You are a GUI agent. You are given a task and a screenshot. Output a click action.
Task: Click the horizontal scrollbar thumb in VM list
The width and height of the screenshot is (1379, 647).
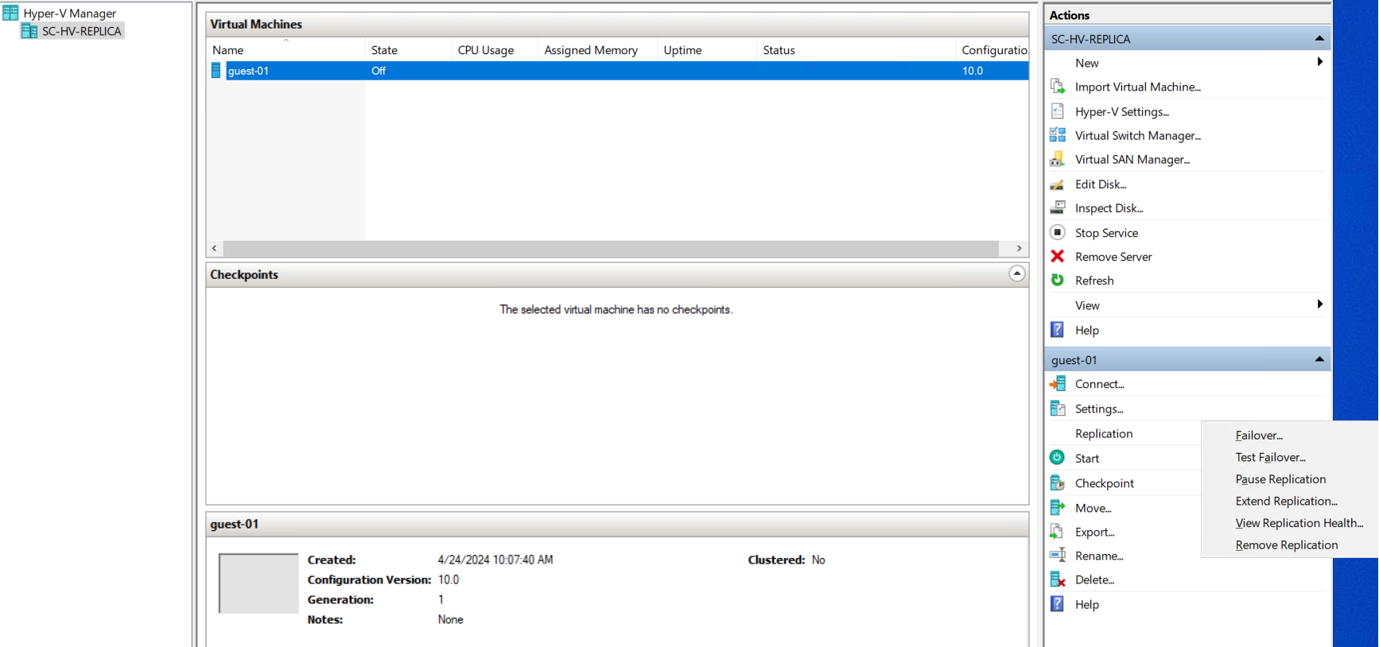[x=611, y=248]
